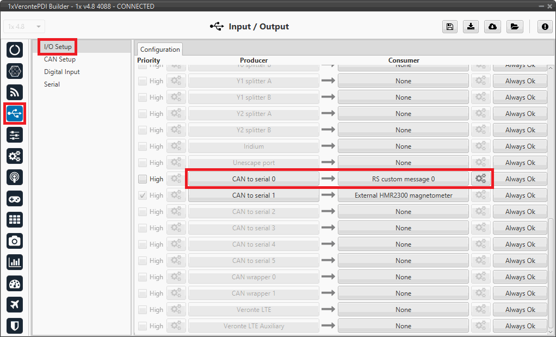Click the alert exclamation icon
This screenshot has height=337, width=556.
pyautogui.click(x=545, y=27)
